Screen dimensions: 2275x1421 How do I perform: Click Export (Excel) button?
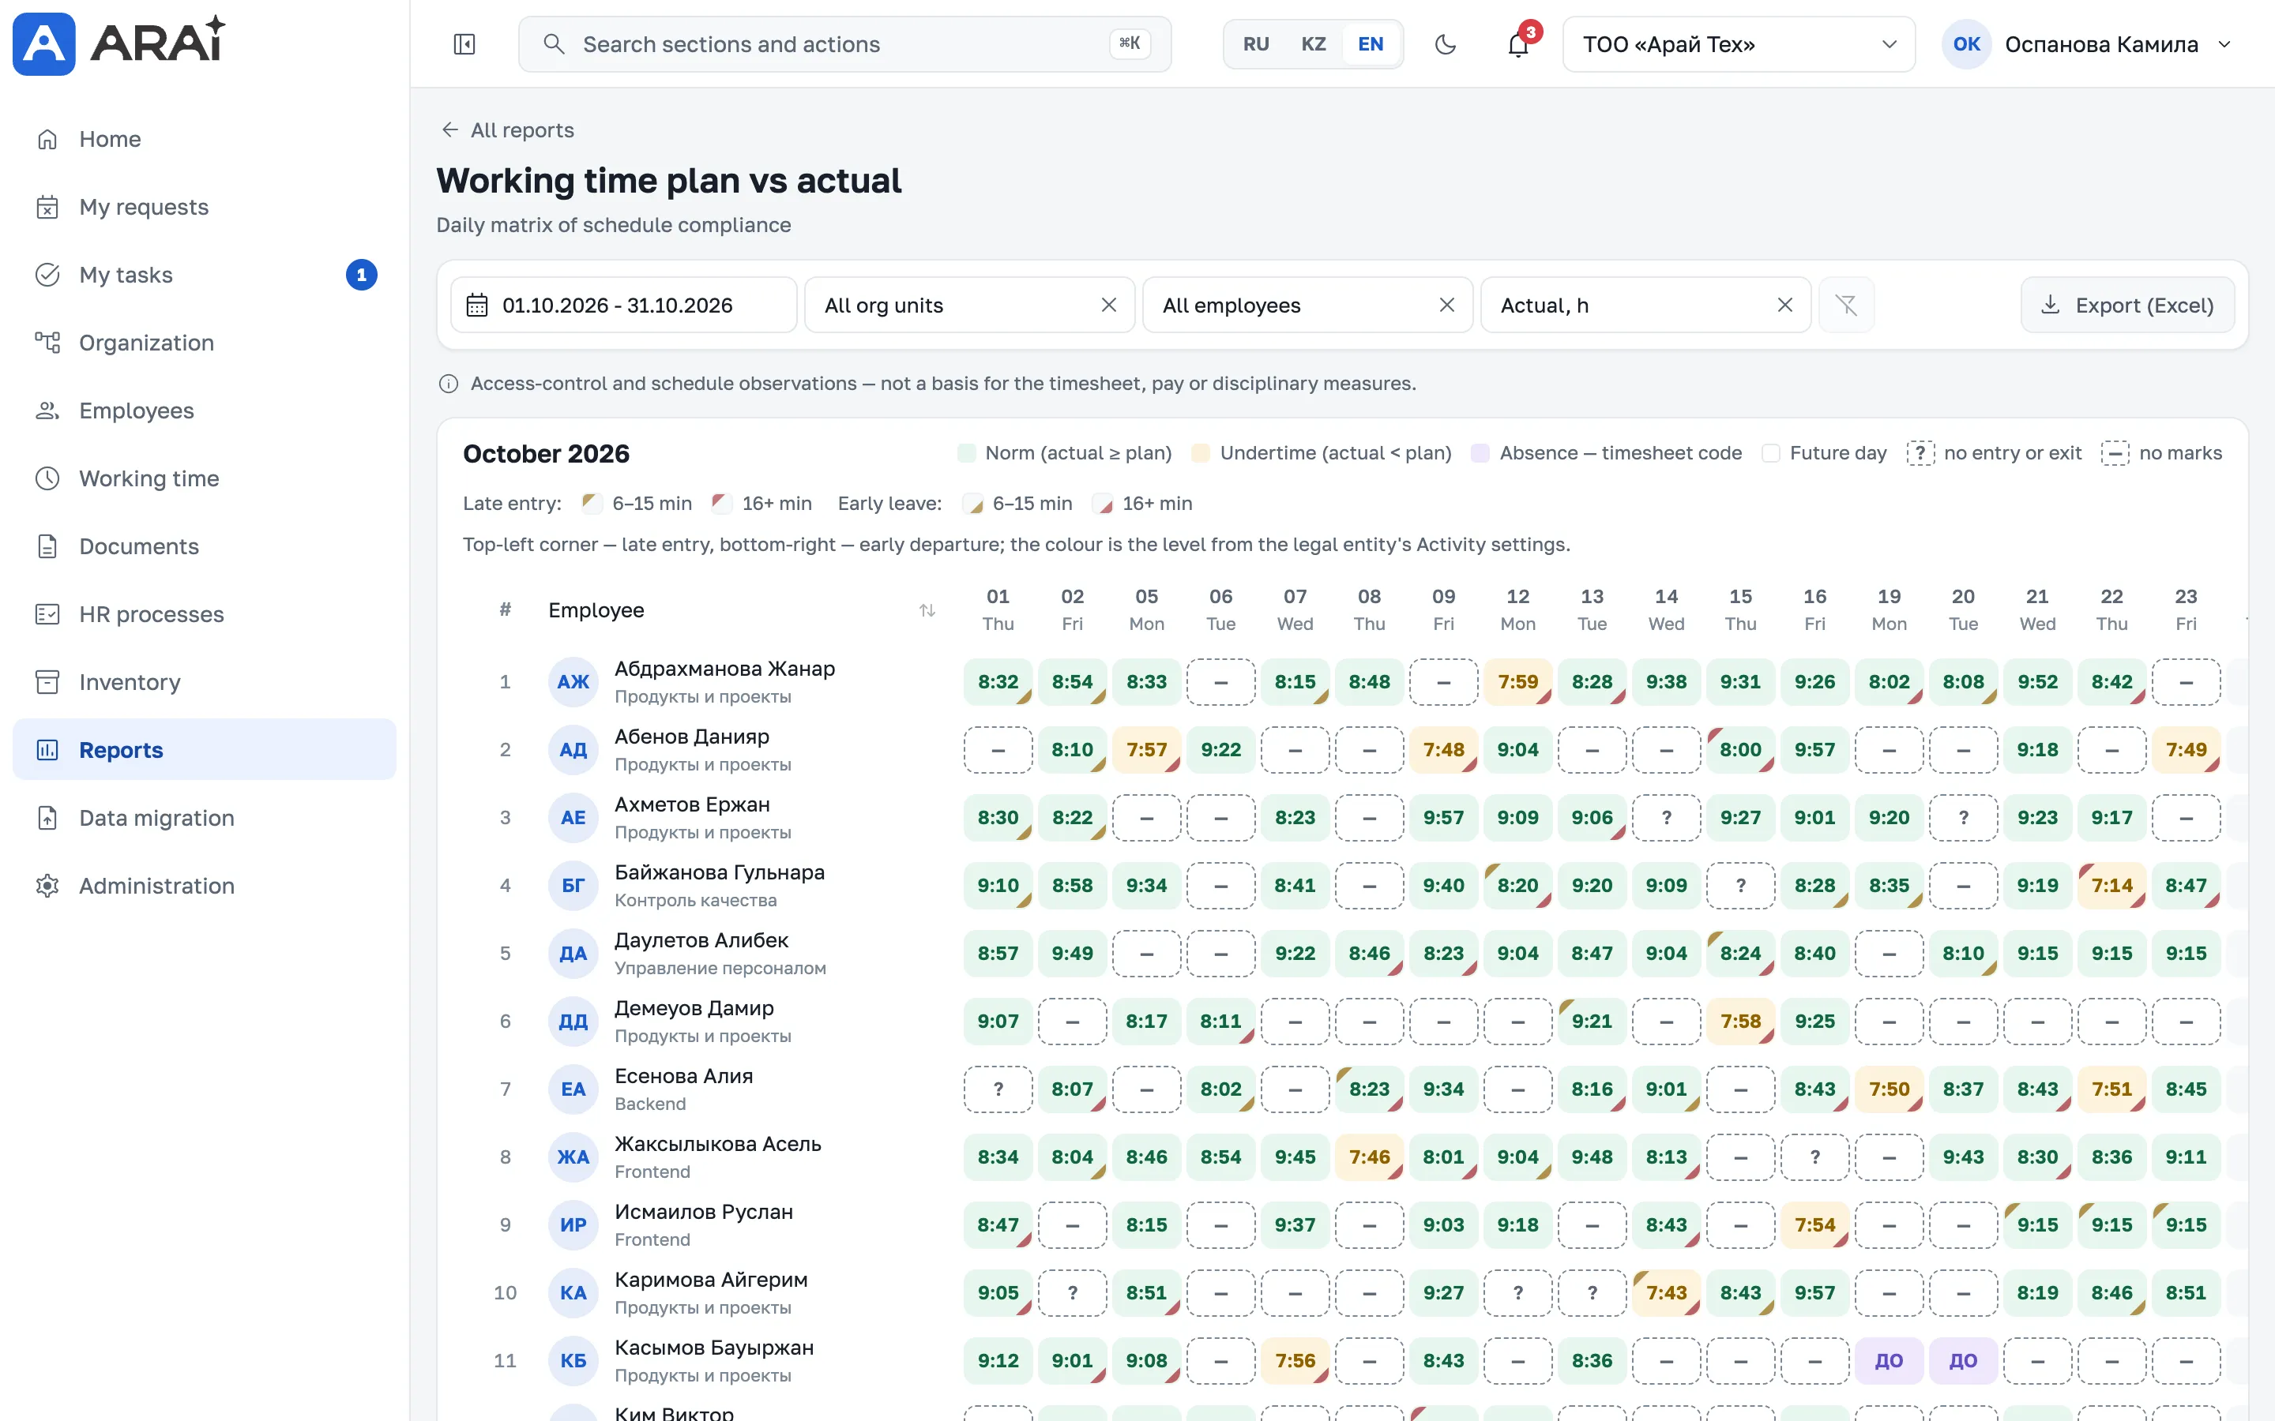[x=2127, y=306]
